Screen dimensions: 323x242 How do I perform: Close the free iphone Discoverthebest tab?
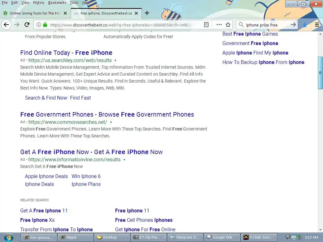[136, 13]
